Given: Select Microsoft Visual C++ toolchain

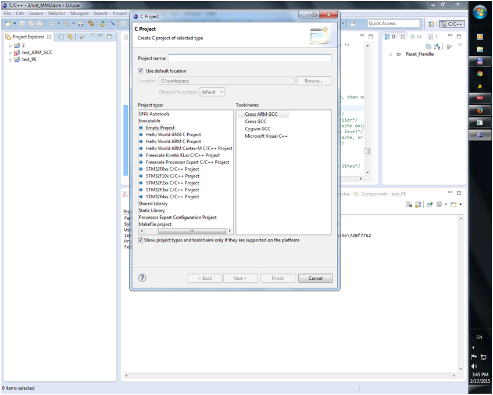Looking at the screenshot, I should [266, 136].
